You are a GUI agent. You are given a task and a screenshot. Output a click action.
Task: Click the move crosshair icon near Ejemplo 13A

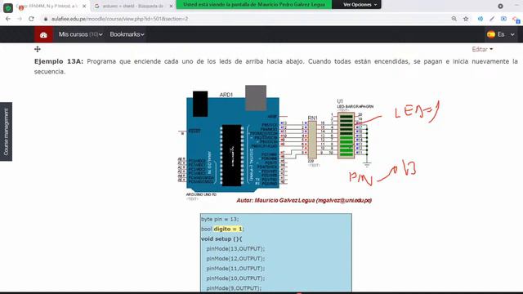tap(38, 49)
